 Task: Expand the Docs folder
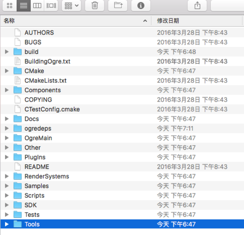[x=7, y=119]
